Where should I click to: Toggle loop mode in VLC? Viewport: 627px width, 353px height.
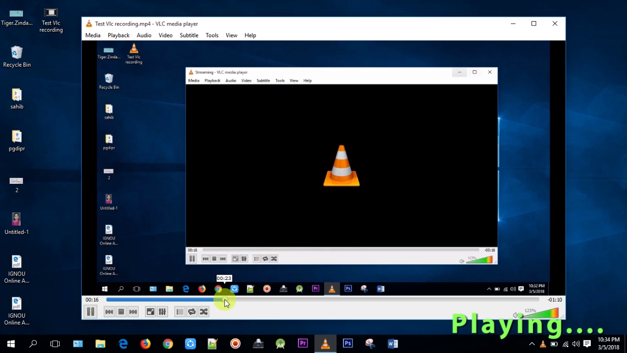click(192, 312)
